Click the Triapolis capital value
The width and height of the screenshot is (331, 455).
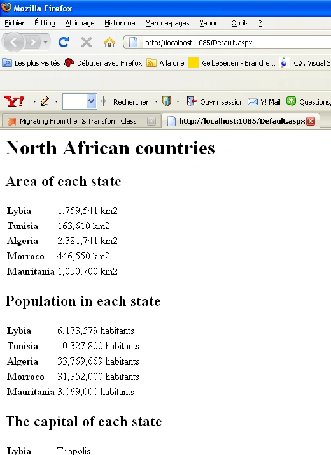point(74,451)
